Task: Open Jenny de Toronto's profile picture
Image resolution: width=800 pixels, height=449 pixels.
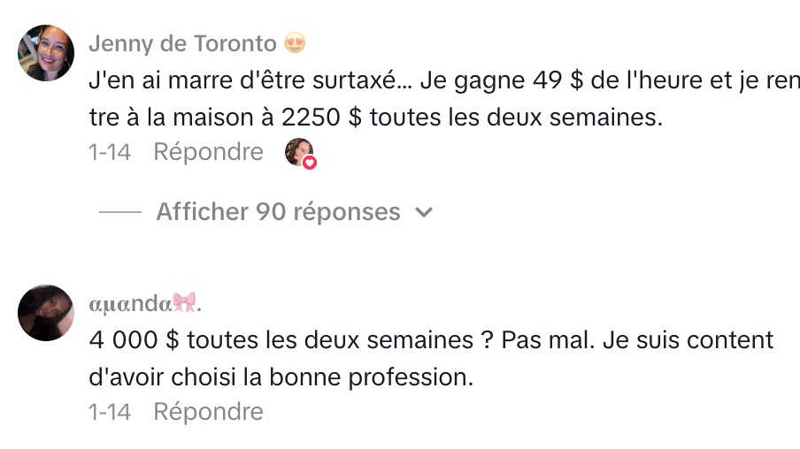Action: (x=45, y=53)
